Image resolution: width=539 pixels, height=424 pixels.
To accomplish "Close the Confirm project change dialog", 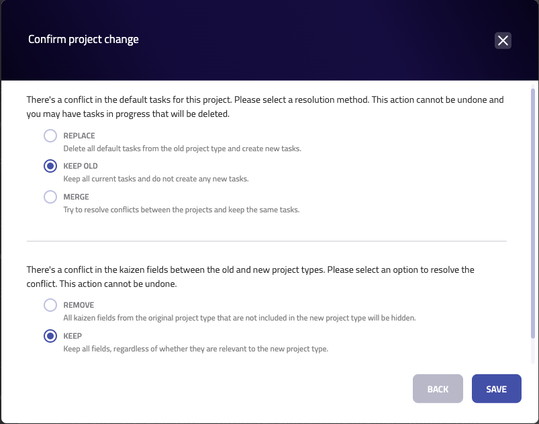I will pos(503,40).
